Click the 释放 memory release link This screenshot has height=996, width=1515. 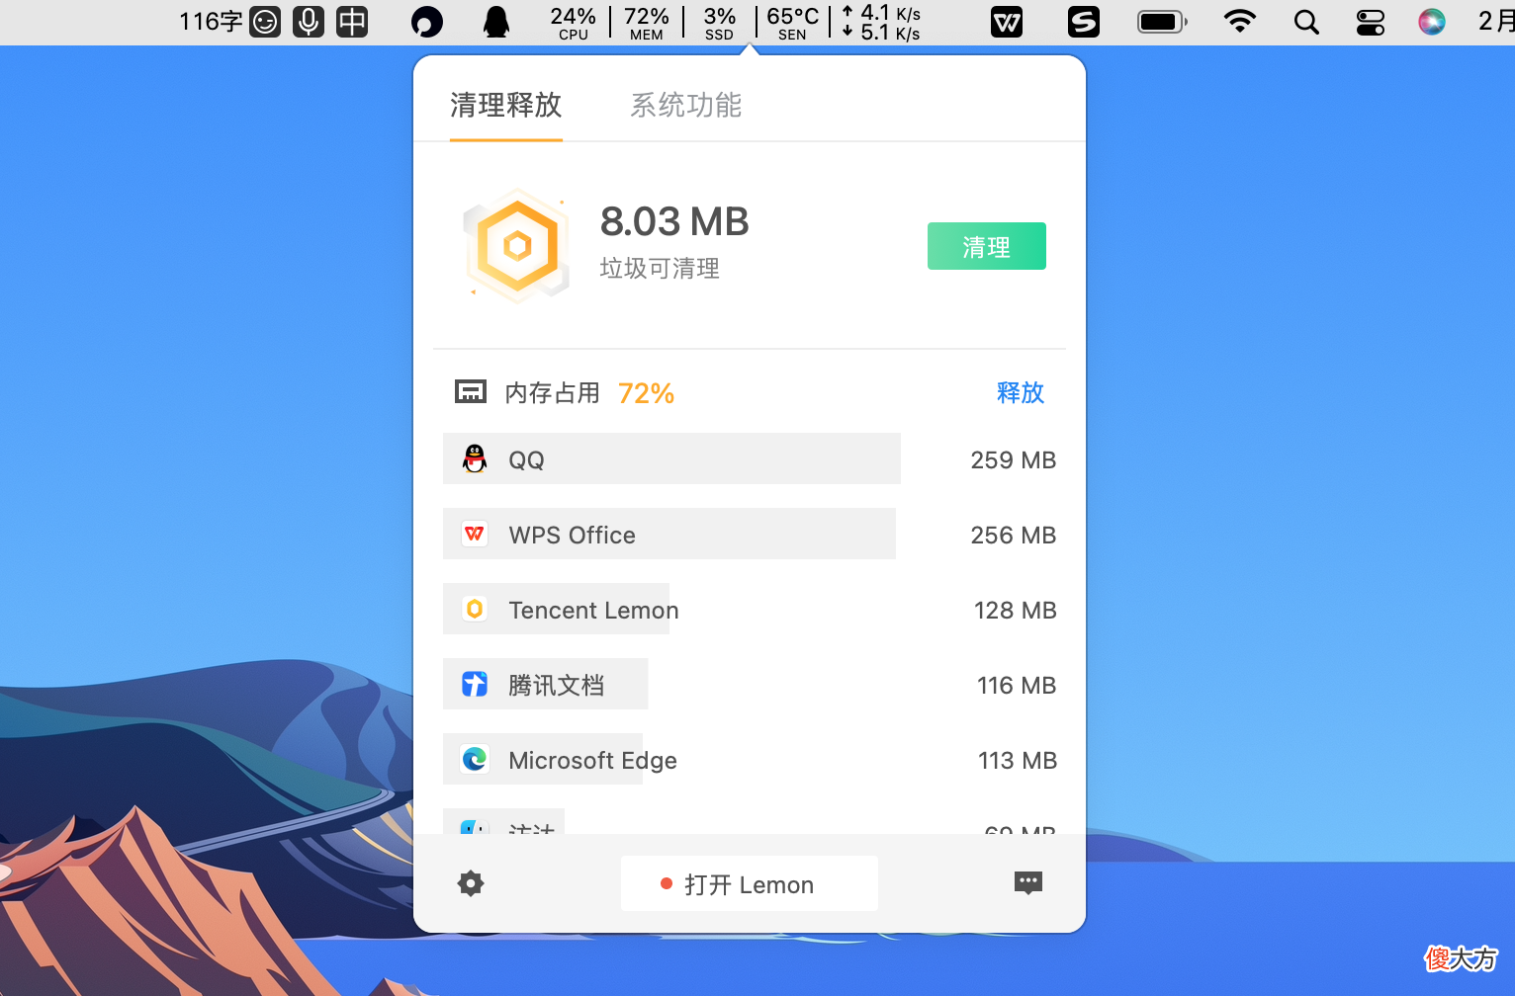(x=1021, y=392)
